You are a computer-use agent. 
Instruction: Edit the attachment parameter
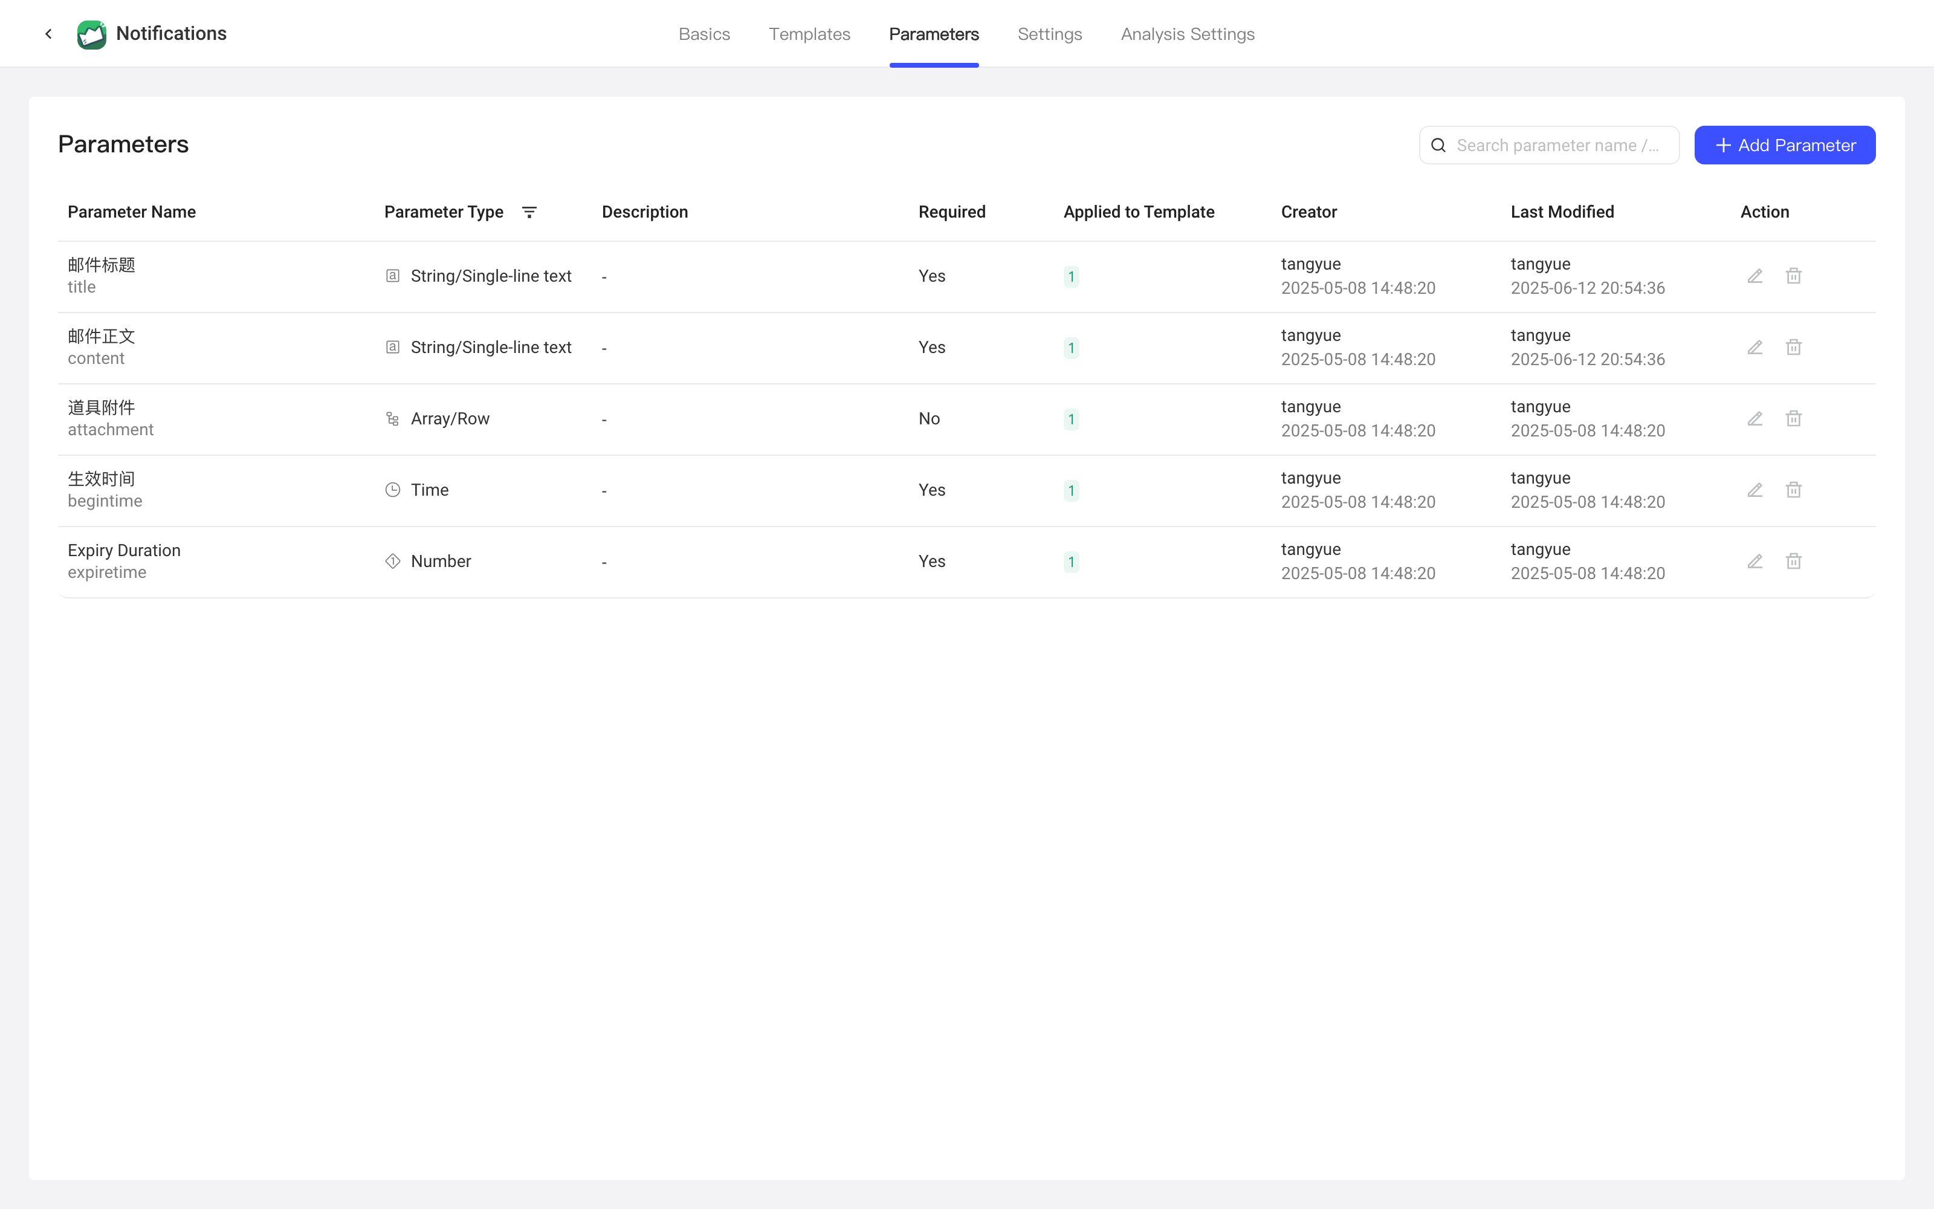pos(1755,419)
